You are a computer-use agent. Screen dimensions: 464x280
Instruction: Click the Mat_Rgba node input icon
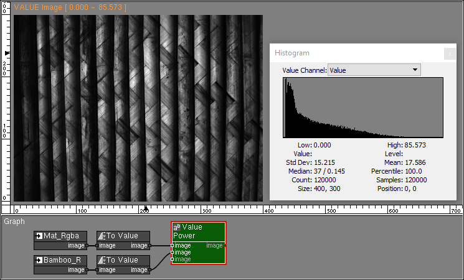coord(39,236)
